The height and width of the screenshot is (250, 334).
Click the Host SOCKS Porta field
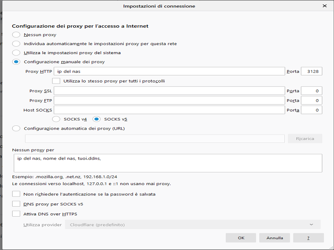311,110
